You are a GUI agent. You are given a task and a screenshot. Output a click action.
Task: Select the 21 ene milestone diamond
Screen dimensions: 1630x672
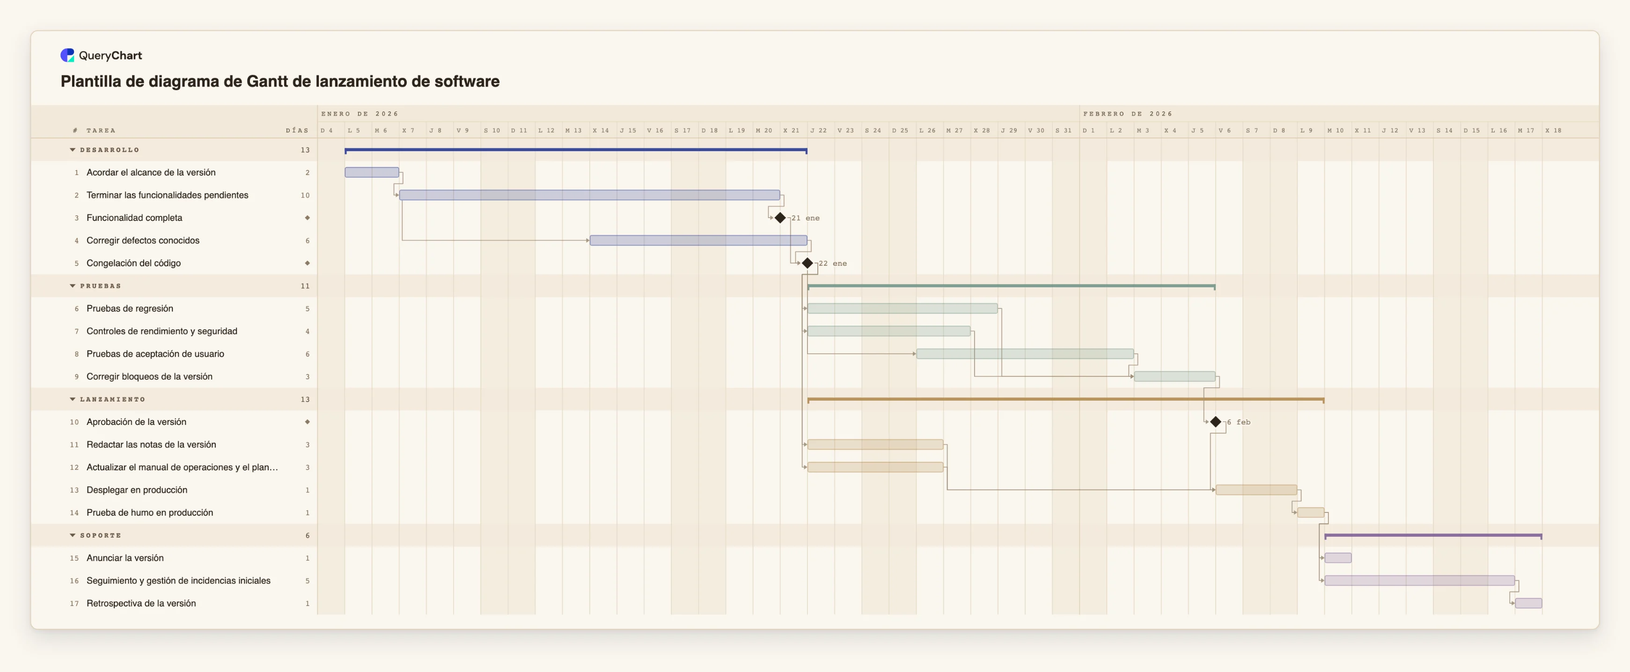click(x=780, y=218)
